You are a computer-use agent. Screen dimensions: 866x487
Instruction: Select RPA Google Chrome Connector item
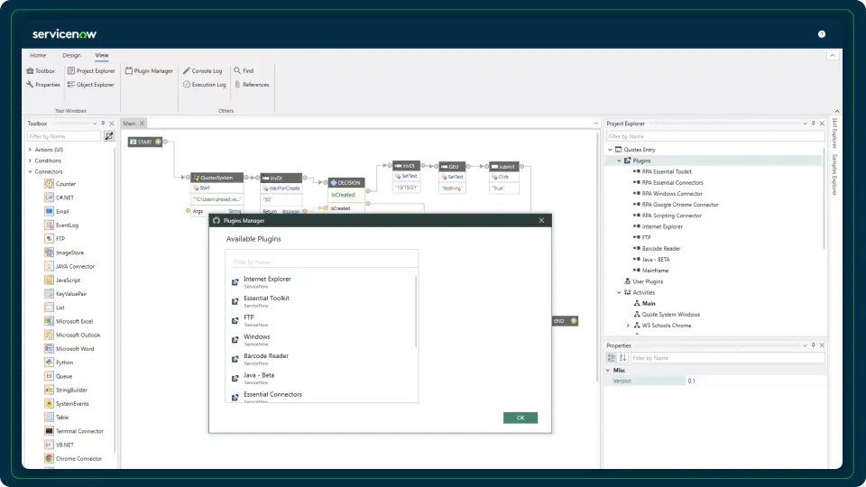(676, 205)
